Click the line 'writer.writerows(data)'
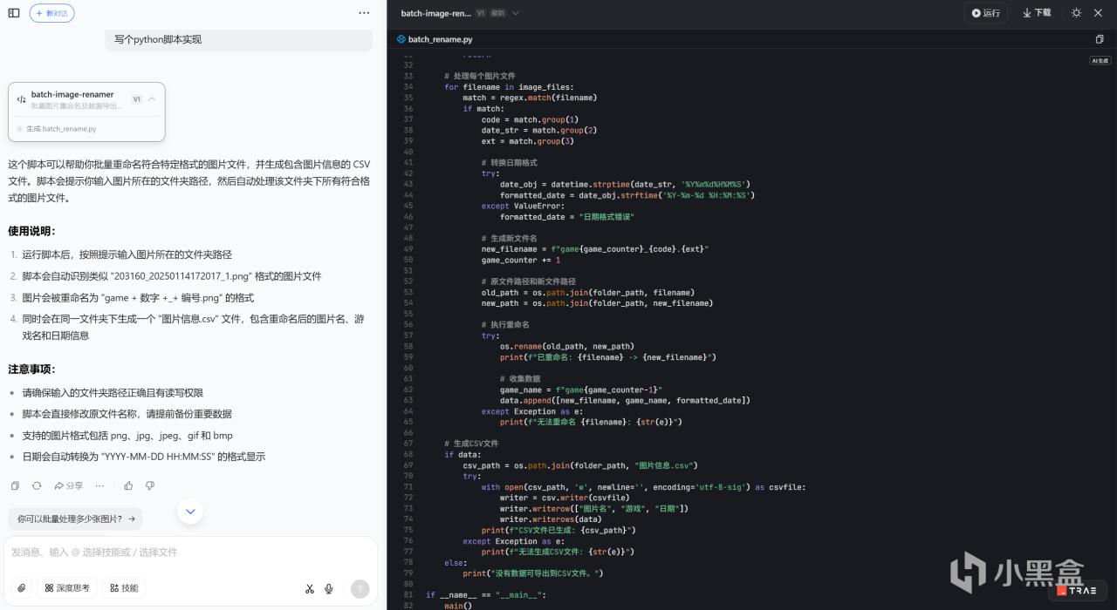The image size is (1117, 610). [x=551, y=518]
